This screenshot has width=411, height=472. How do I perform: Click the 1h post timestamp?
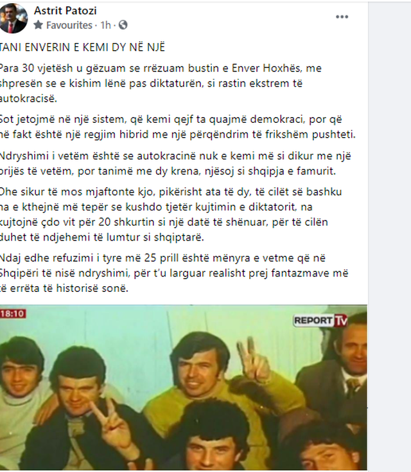(x=105, y=25)
